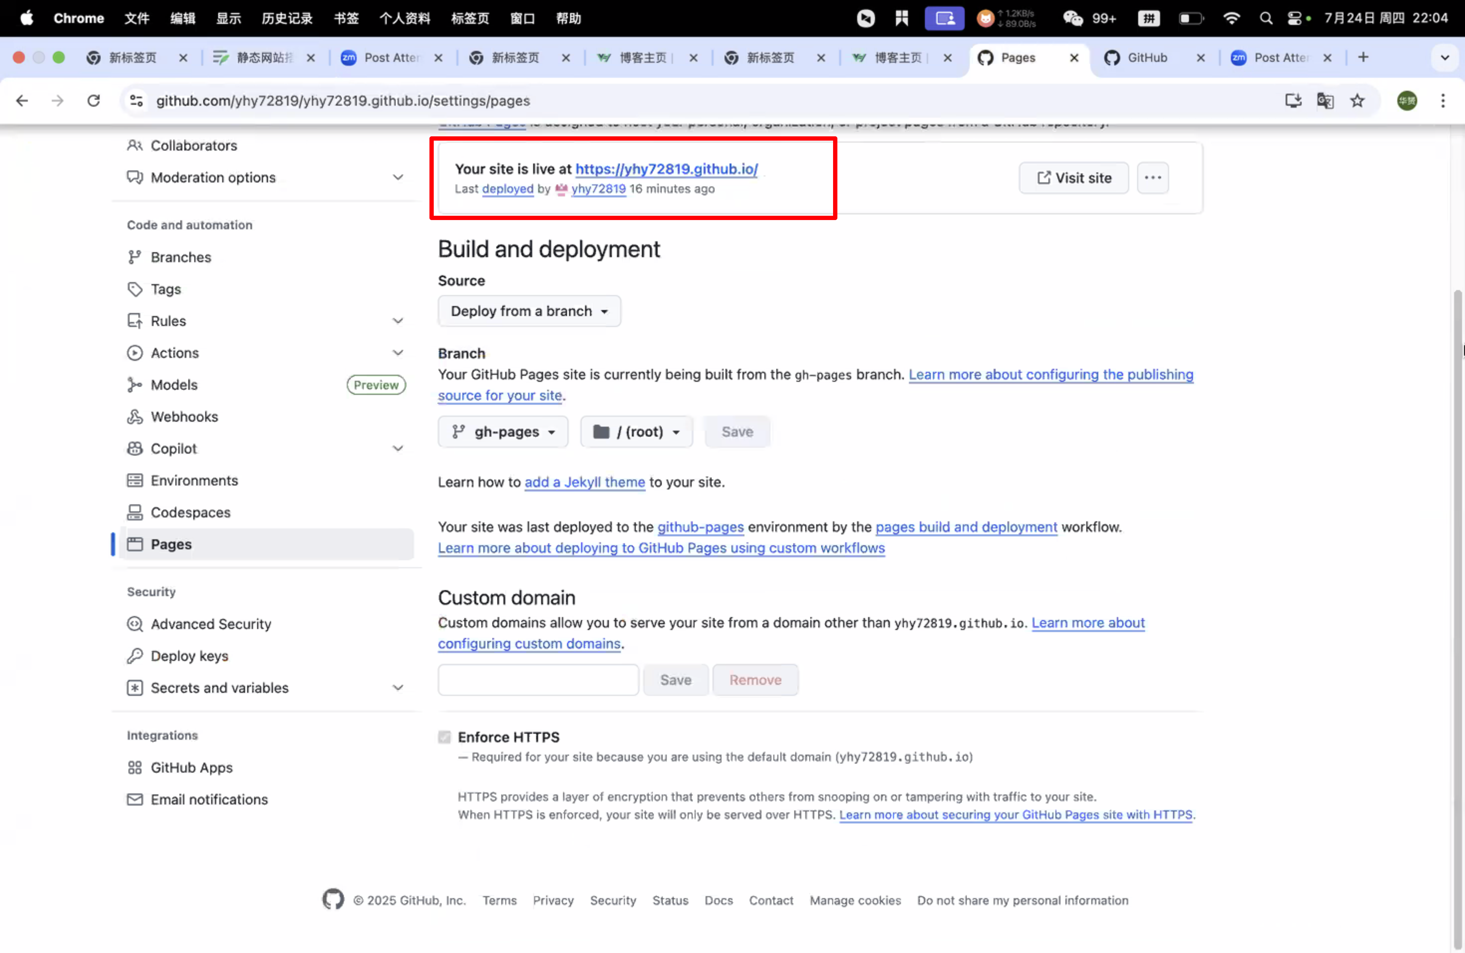Image resolution: width=1465 pixels, height=953 pixels.
Task: Close the Pages browser tab
Action: click(1074, 57)
